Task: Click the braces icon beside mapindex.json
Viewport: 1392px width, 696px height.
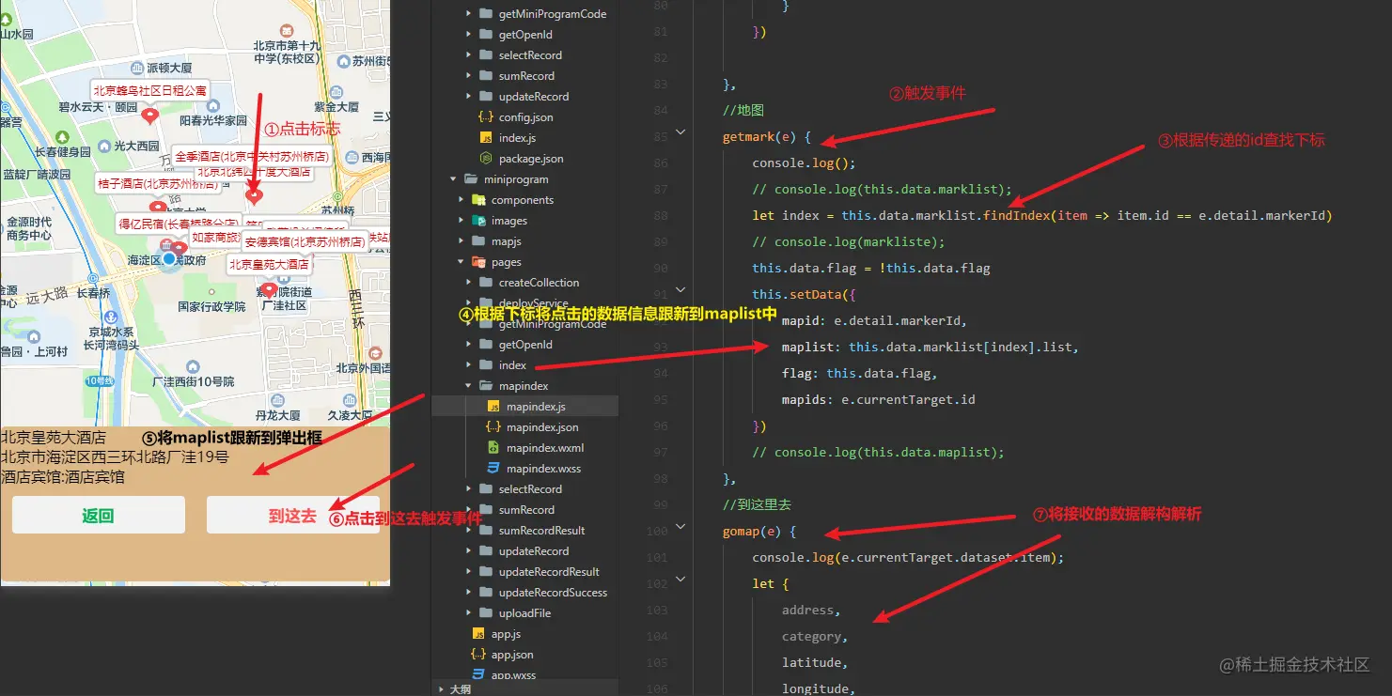Action: [493, 427]
